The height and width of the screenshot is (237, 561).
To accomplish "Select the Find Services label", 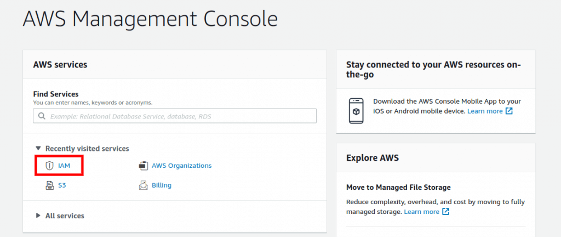I will click(x=55, y=94).
